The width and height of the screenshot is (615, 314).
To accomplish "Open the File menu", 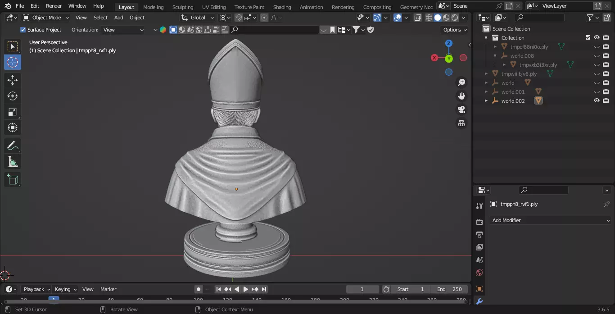I will pos(20,6).
